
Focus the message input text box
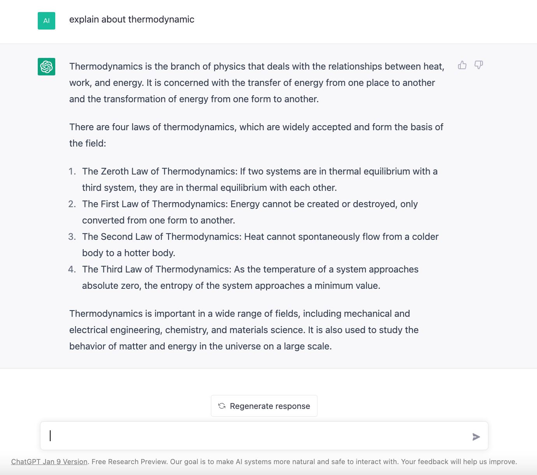click(x=257, y=436)
